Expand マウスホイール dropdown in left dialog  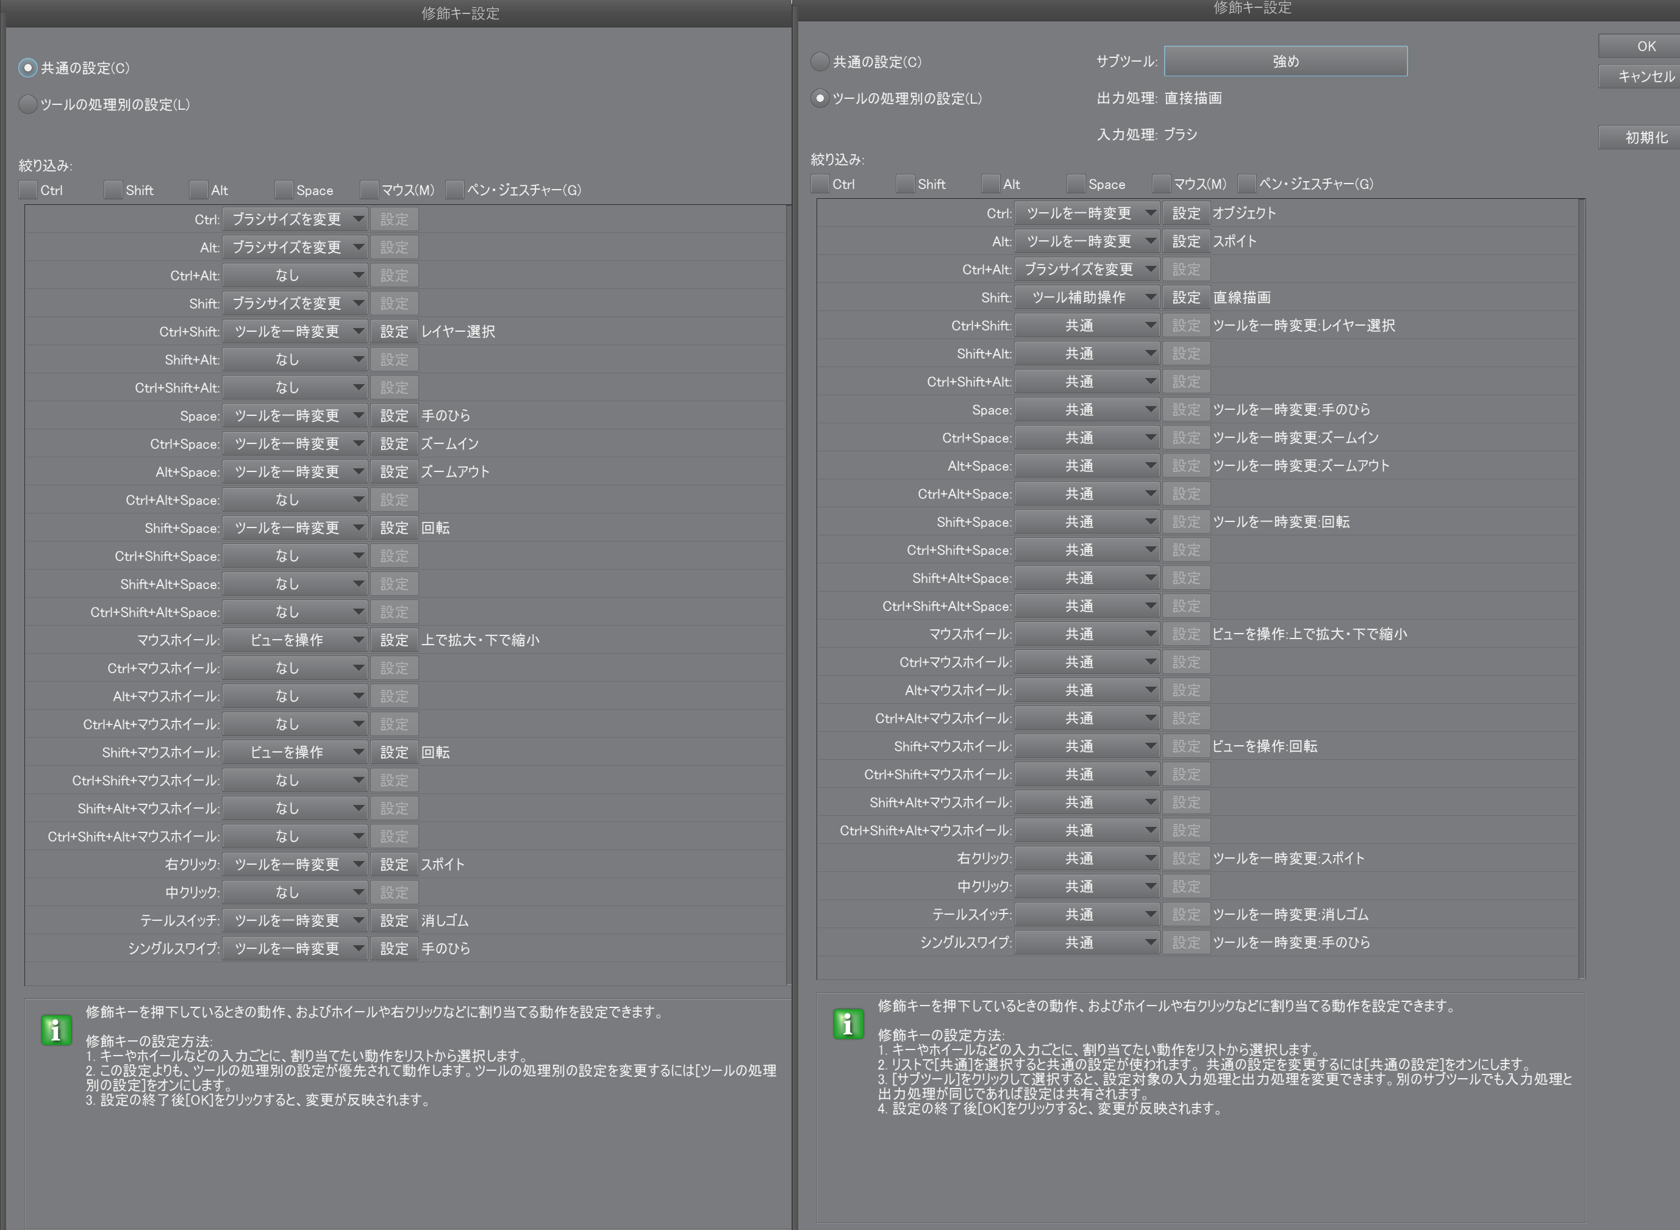[295, 640]
